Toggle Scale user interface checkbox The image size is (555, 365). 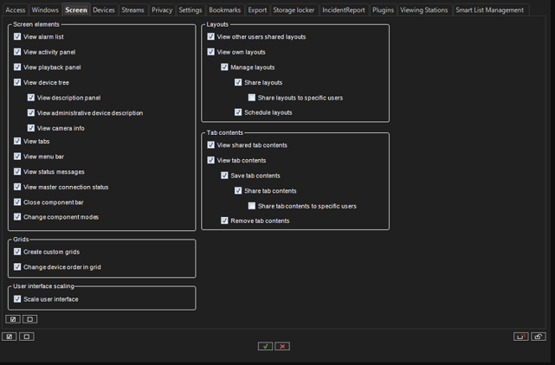tap(17, 299)
